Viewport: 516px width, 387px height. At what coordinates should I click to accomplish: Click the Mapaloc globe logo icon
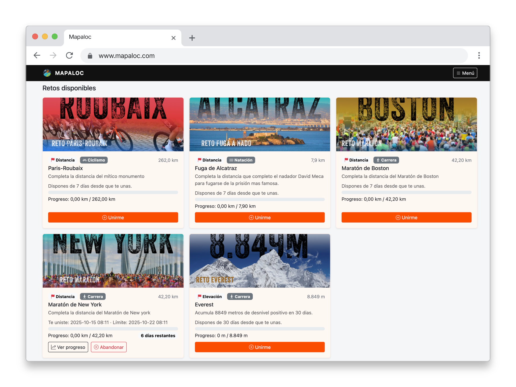pos(47,73)
